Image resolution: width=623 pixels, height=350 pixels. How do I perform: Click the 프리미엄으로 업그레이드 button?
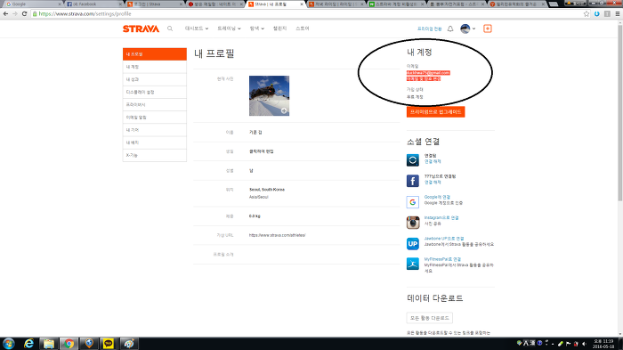click(x=435, y=111)
